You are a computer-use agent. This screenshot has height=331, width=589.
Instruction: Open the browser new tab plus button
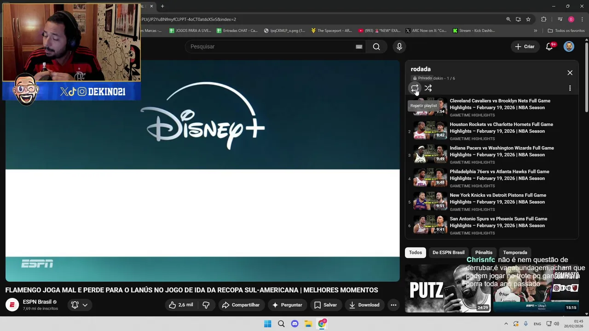[162, 6]
